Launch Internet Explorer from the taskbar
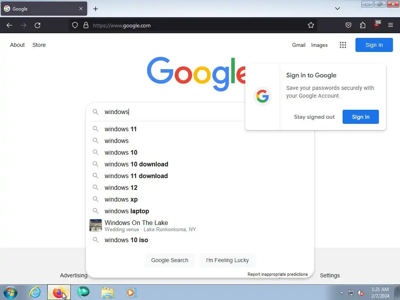Screen dimensions: 400x300 (35, 292)
